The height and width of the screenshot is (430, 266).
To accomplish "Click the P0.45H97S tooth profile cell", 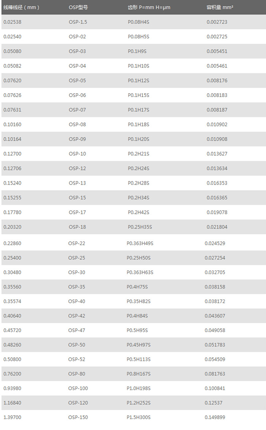I will pyautogui.click(x=139, y=345).
